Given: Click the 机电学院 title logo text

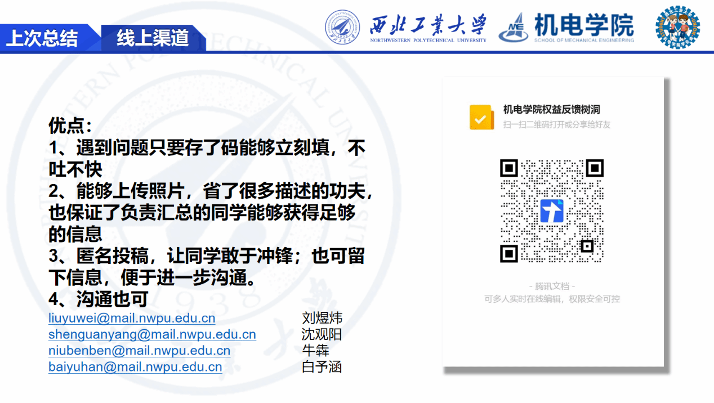Looking at the screenshot, I should coord(583,25).
